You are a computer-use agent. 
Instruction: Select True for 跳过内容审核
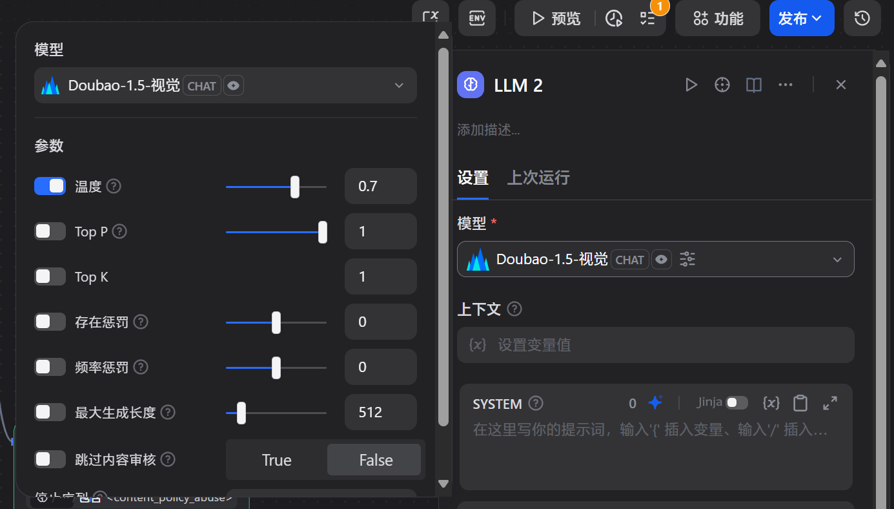[277, 460]
